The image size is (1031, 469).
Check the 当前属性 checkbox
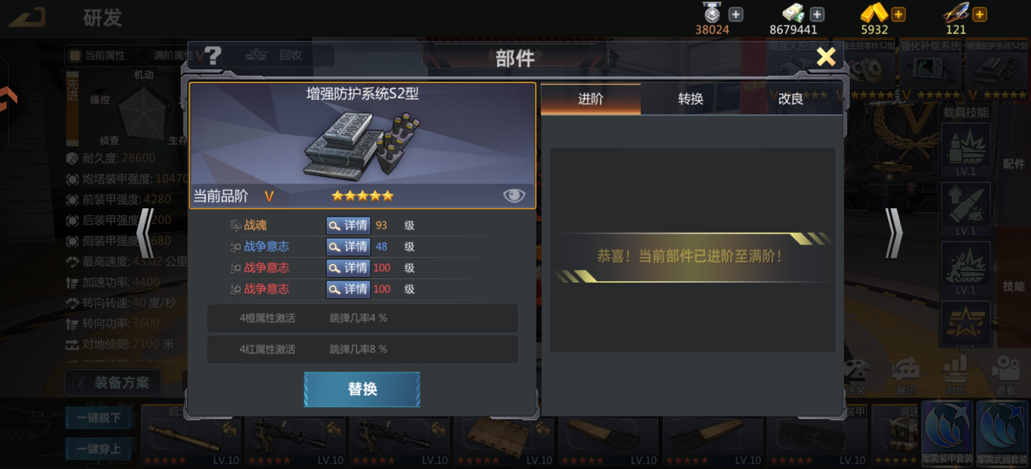75,55
